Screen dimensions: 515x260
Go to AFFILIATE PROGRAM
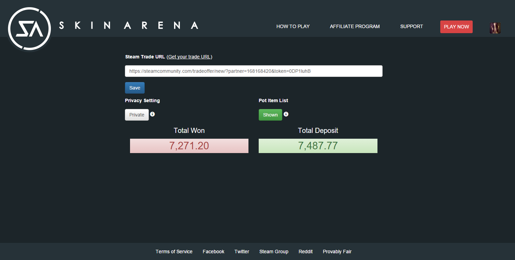tap(355, 26)
